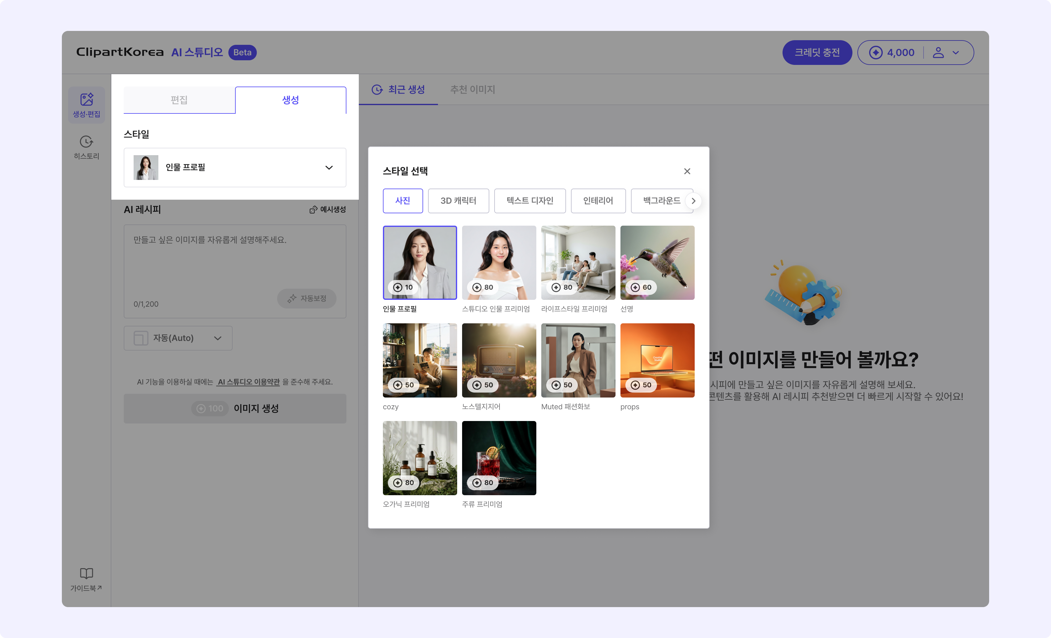Select the 텍스트 디자인 category filter

pos(530,201)
